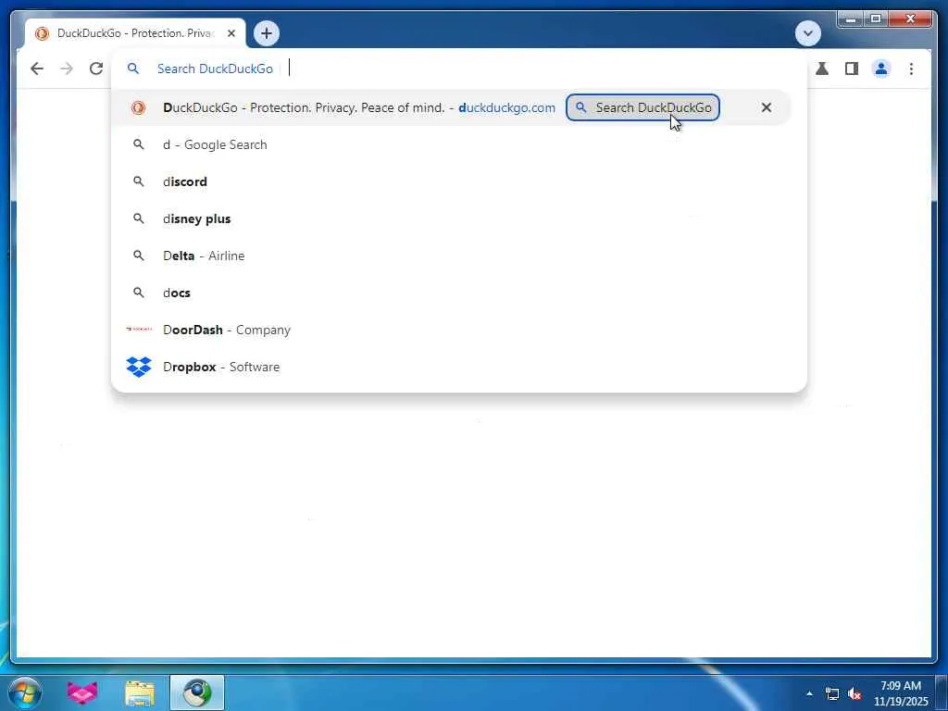The height and width of the screenshot is (711, 948).
Task: Open Windows Explorer from the taskbar
Action: tap(140, 692)
